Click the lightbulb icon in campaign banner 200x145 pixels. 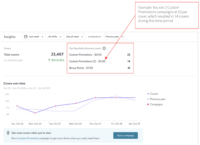8,133
